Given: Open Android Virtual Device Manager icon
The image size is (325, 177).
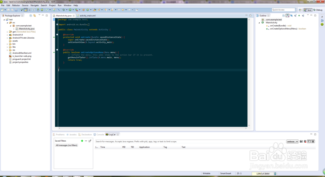Looking at the screenshot, I should click(x=42, y=10).
